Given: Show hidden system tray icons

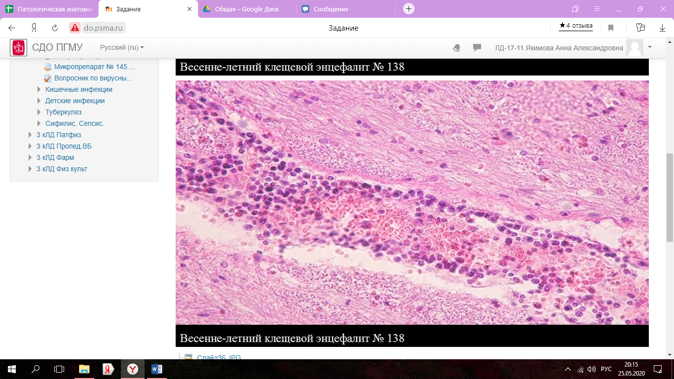Looking at the screenshot, I should (568, 369).
